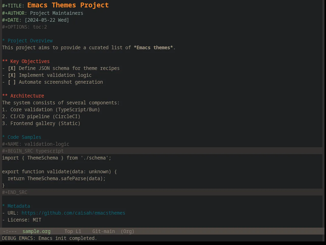The width and height of the screenshot is (326, 245).
Task: Click the 'Emacs Themes Project' title text
Action: tap(68, 5)
